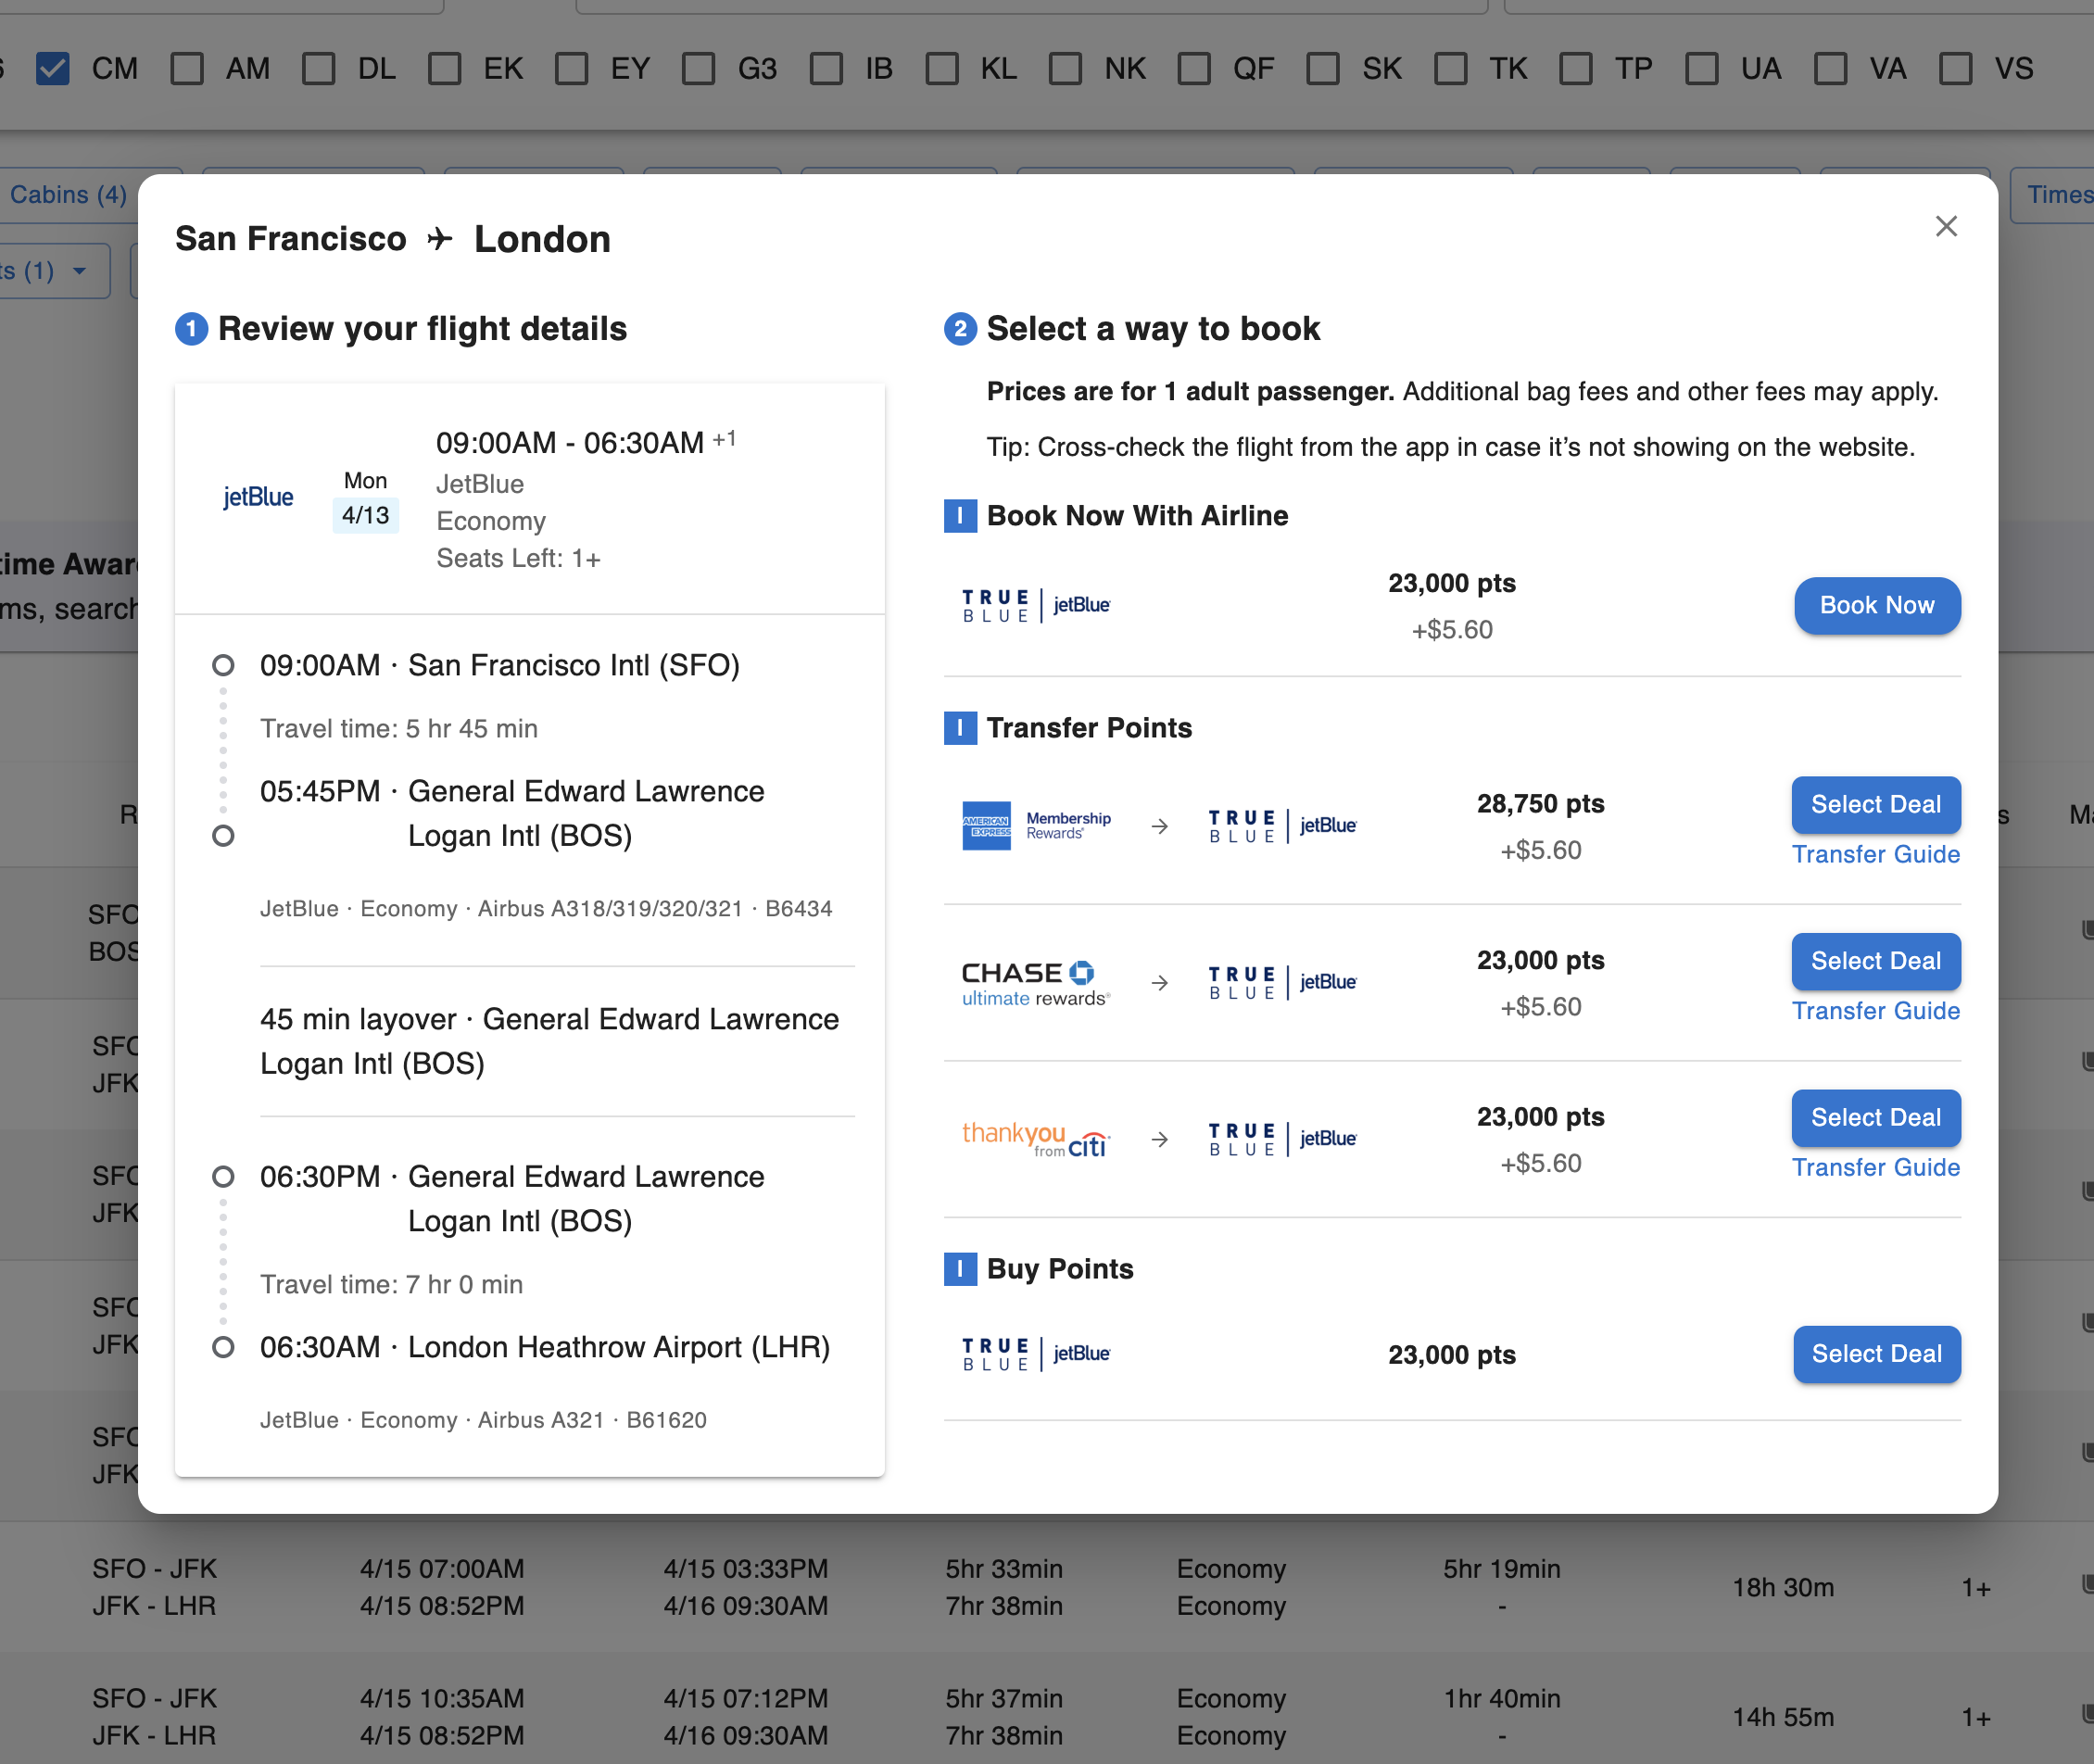
Task: Click '4/15 07:00AM' departure cell
Action: tap(442, 1569)
